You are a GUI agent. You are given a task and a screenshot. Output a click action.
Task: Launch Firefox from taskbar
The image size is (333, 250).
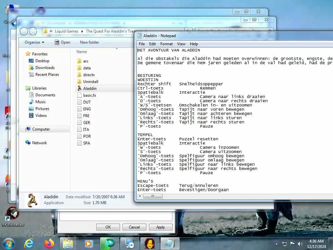tap(49, 243)
